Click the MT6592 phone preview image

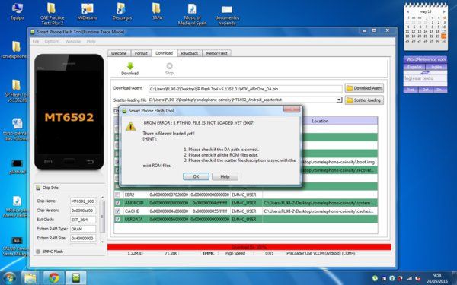coord(69,112)
